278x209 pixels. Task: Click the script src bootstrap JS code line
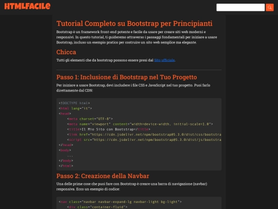(144, 140)
